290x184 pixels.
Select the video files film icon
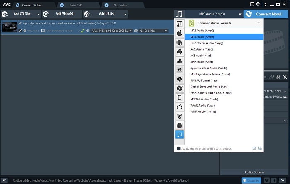pyautogui.click(x=179, y=125)
